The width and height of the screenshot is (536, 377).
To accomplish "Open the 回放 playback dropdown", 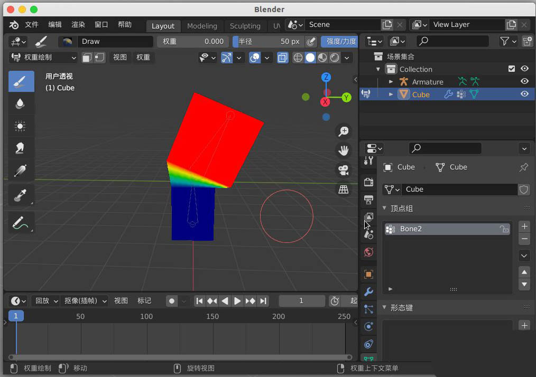I will click(46, 301).
